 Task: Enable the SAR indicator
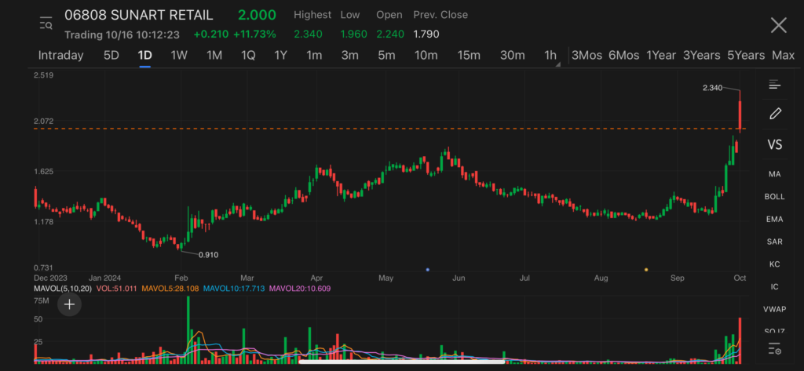(775, 242)
